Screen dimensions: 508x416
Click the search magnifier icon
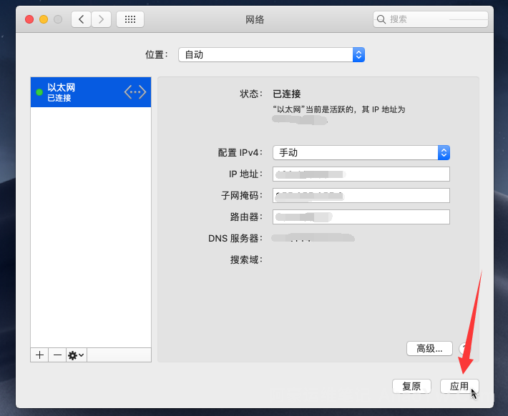[x=381, y=19]
